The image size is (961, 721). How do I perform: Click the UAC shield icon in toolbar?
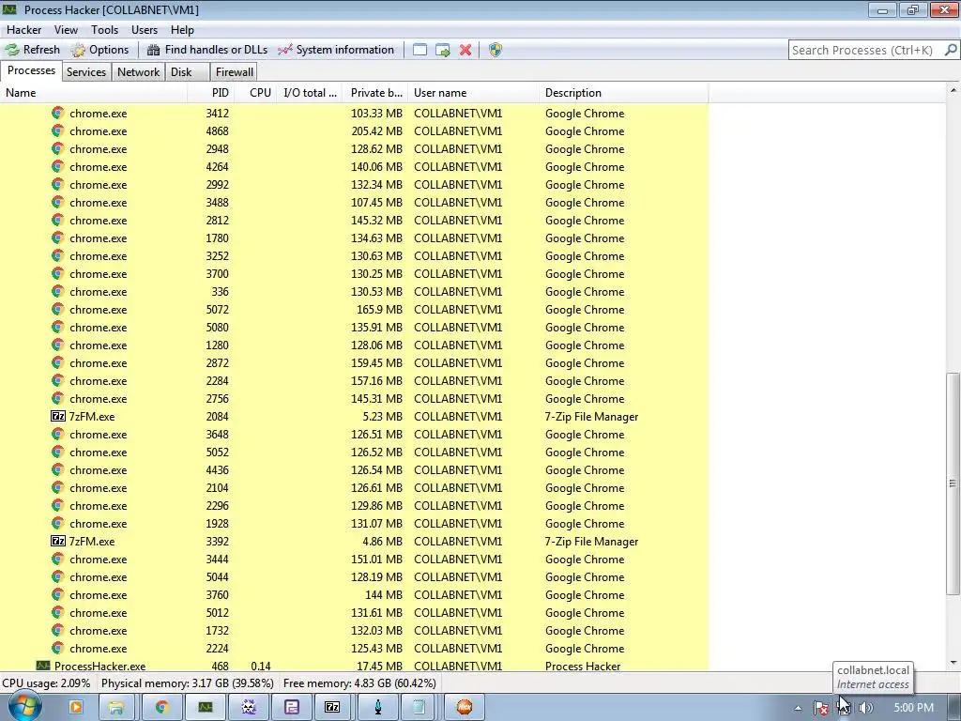[x=496, y=50]
